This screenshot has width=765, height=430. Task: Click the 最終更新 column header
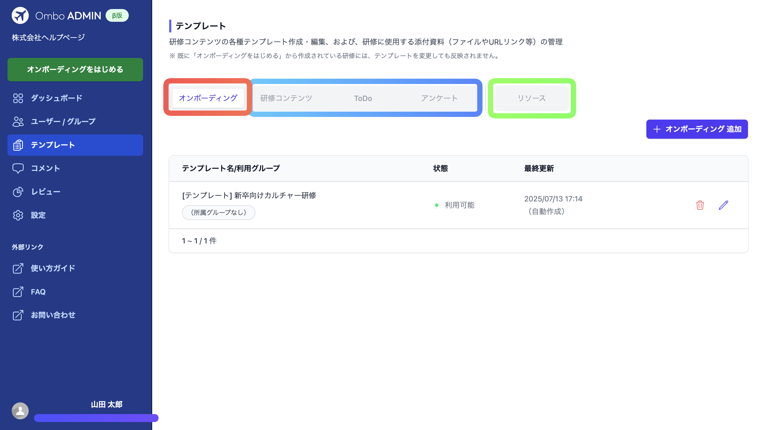(x=539, y=168)
